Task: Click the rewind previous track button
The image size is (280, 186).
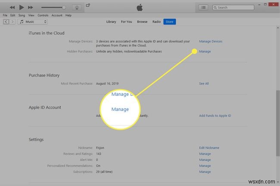Action: (12, 7)
